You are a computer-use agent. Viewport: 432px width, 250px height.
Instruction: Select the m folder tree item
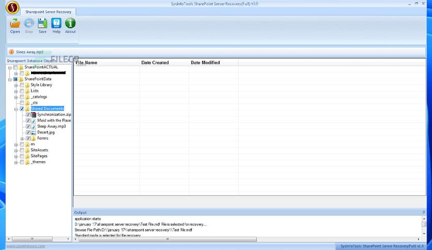point(33,144)
